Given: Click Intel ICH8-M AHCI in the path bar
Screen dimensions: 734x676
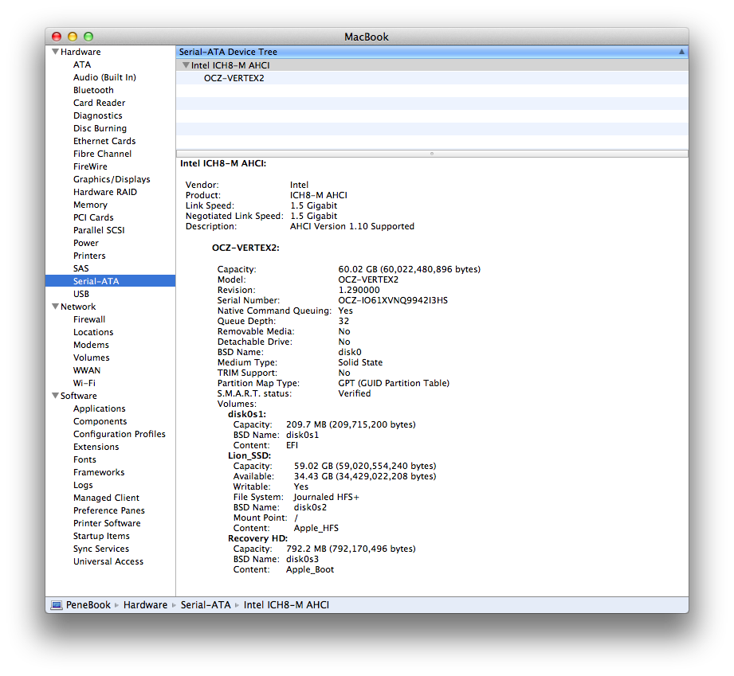Looking at the screenshot, I should coord(286,605).
